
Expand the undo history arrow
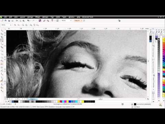coord(31,21)
